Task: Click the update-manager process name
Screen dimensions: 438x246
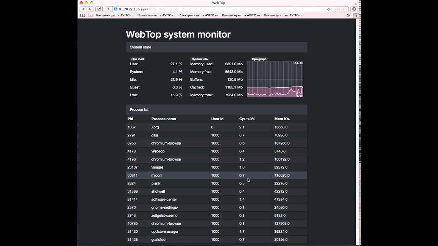Action: (165, 232)
